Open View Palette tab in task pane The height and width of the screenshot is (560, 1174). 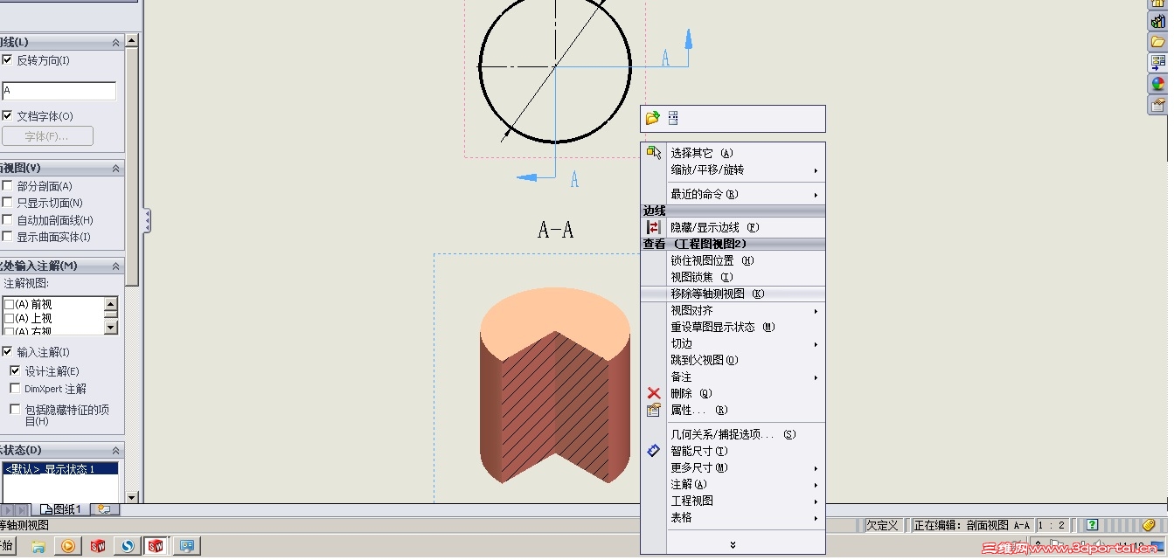coord(1157,63)
